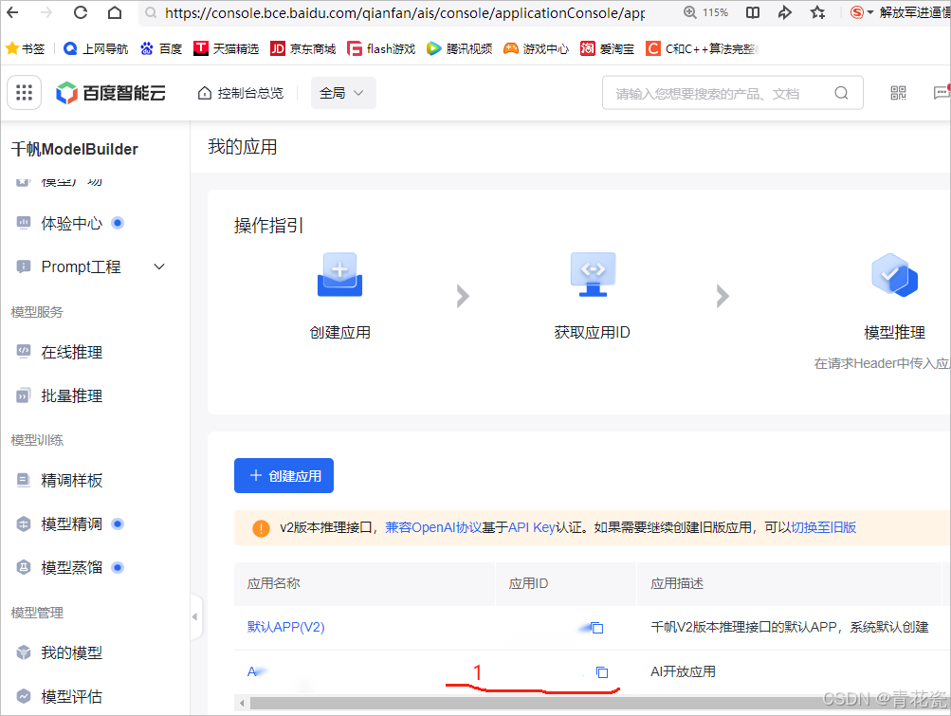Image resolution: width=951 pixels, height=716 pixels.
Task: Click the blue 创建应用 button
Action: [x=283, y=476]
